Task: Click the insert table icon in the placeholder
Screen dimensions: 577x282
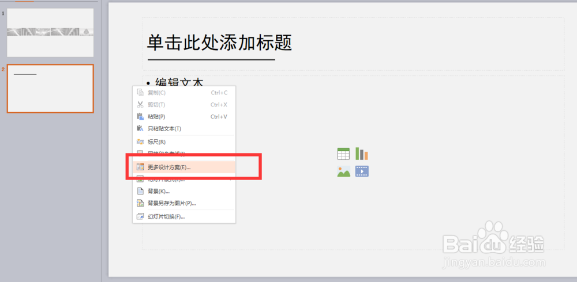Action: [343, 154]
